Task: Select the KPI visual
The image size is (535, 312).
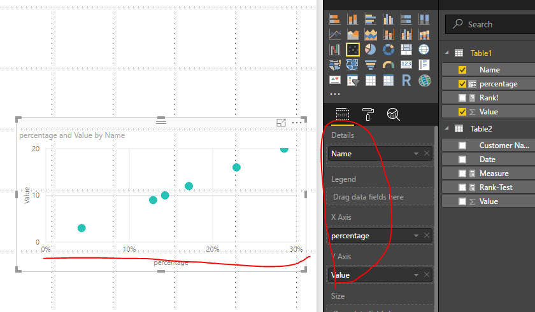Action: [x=335, y=81]
